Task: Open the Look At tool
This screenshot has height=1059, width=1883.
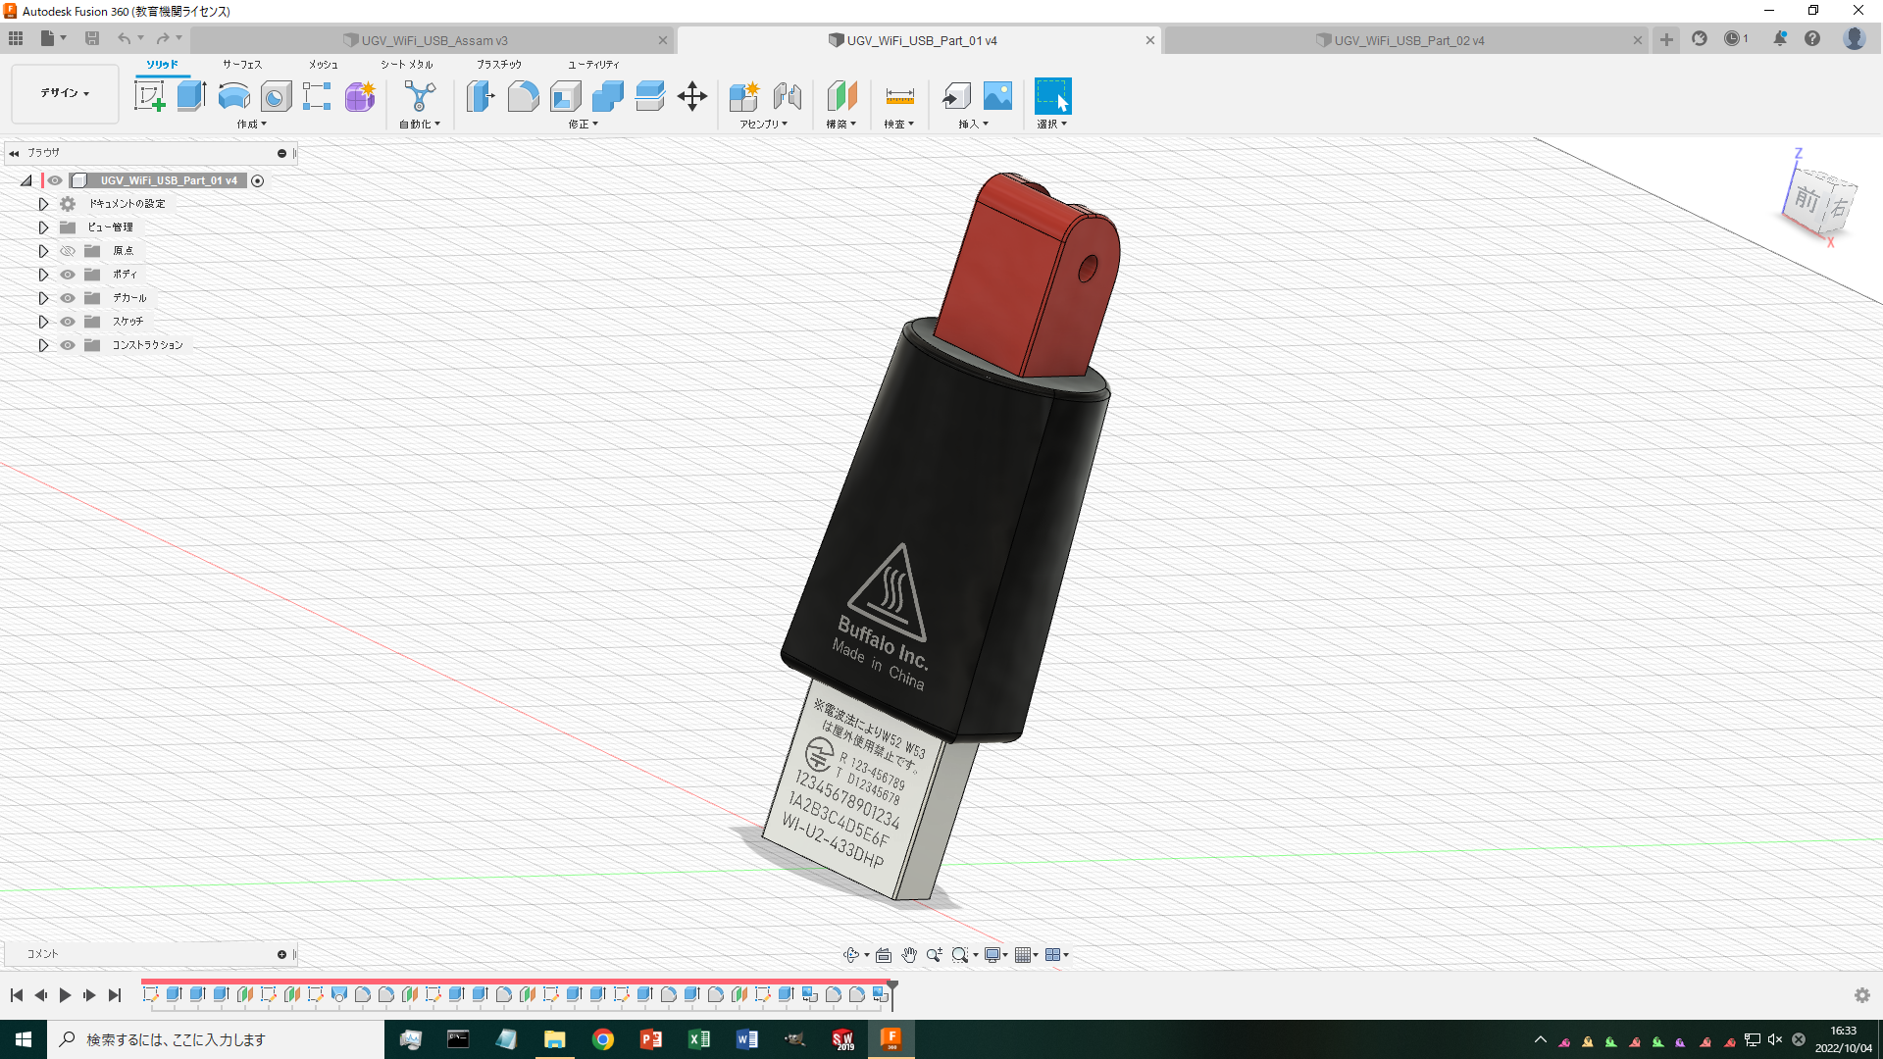Action: (884, 955)
